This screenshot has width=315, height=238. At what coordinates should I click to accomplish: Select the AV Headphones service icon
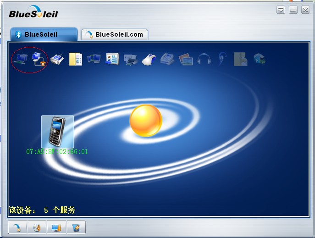tap(204, 59)
